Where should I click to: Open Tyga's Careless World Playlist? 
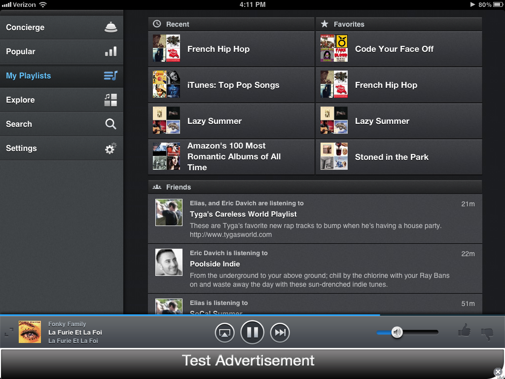pos(243,214)
